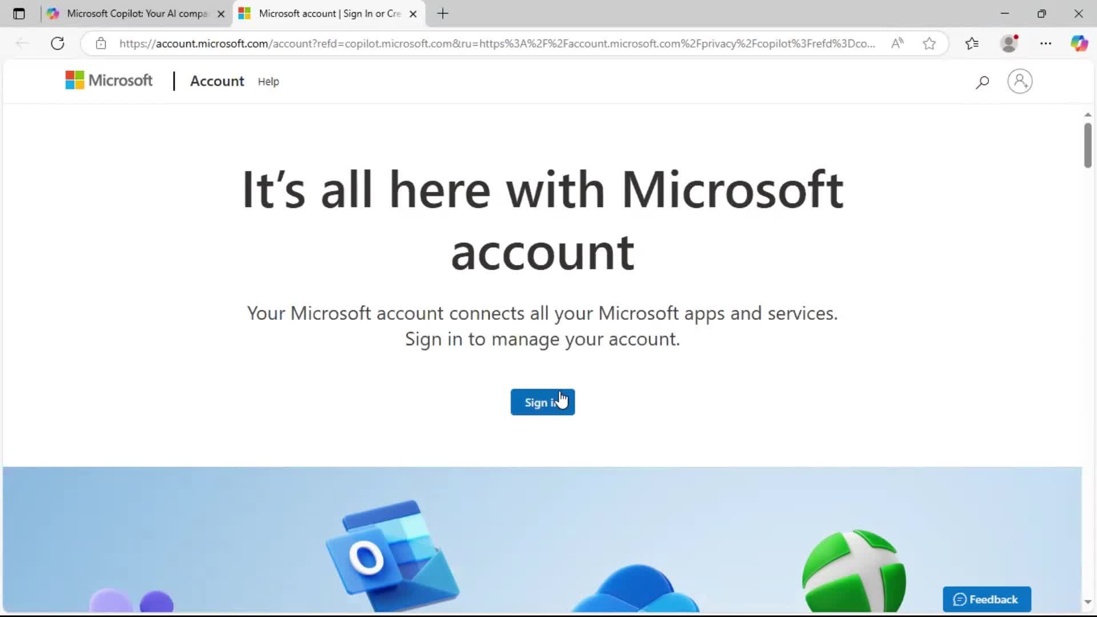
Task: Click the scrollbar up arrow
Action: (x=1087, y=115)
